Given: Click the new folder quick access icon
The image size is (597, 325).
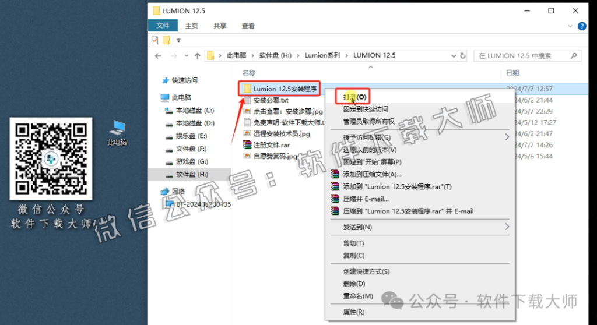Looking at the screenshot, I should (167, 40).
